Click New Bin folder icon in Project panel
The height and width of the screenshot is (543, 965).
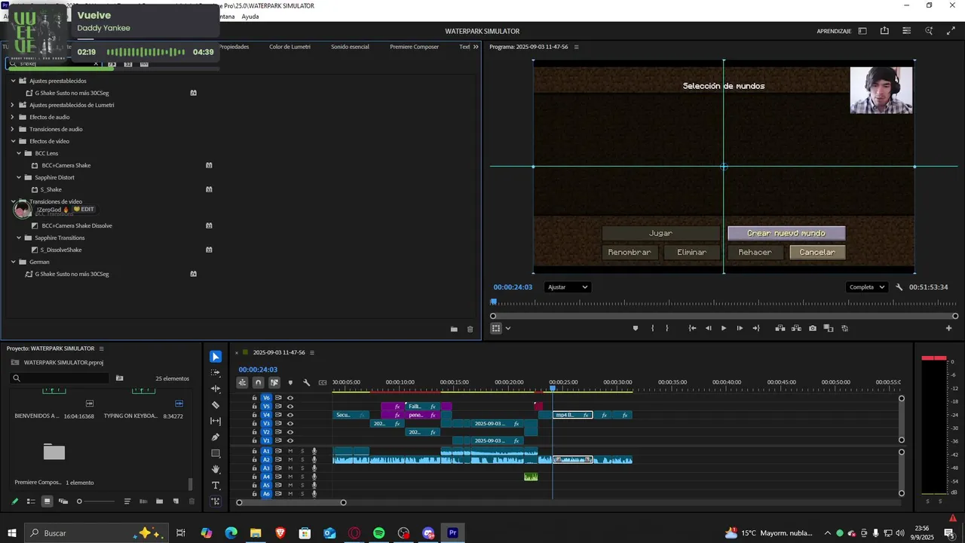(159, 501)
